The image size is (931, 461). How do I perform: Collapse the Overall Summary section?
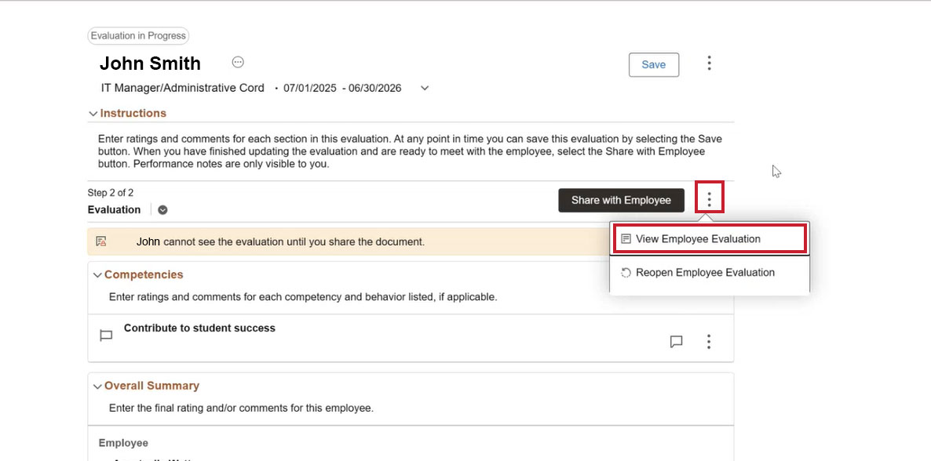tap(97, 386)
